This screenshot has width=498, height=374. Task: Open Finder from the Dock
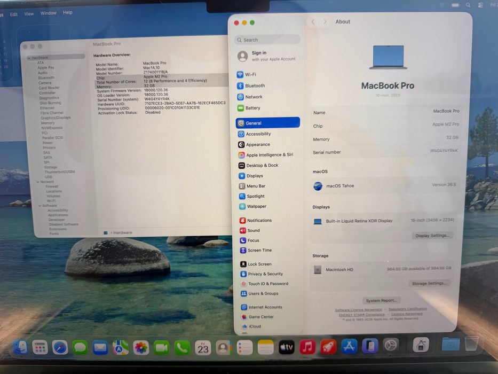click(20, 347)
